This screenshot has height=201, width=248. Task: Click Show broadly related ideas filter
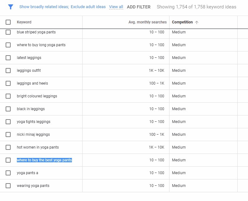(44, 7)
